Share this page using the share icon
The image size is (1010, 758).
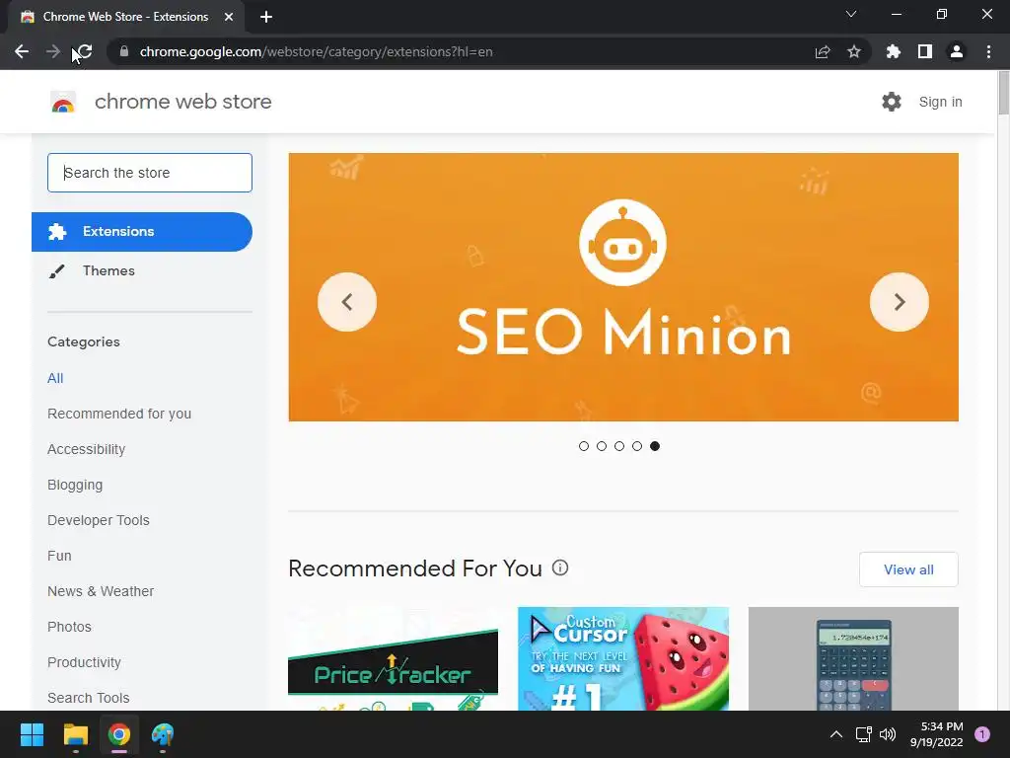pos(823,51)
